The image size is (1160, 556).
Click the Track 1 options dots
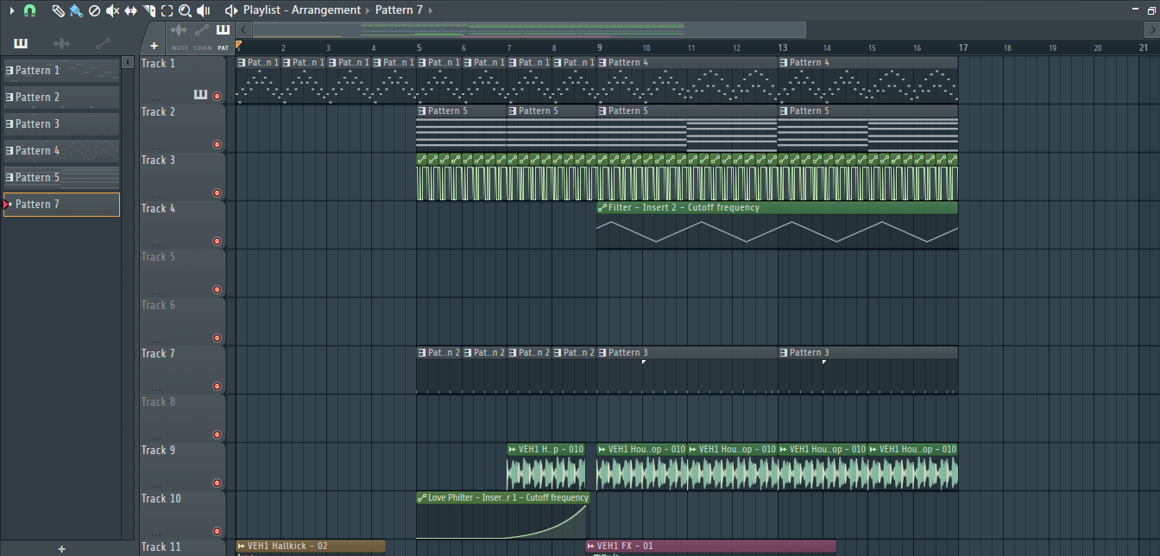click(157, 100)
